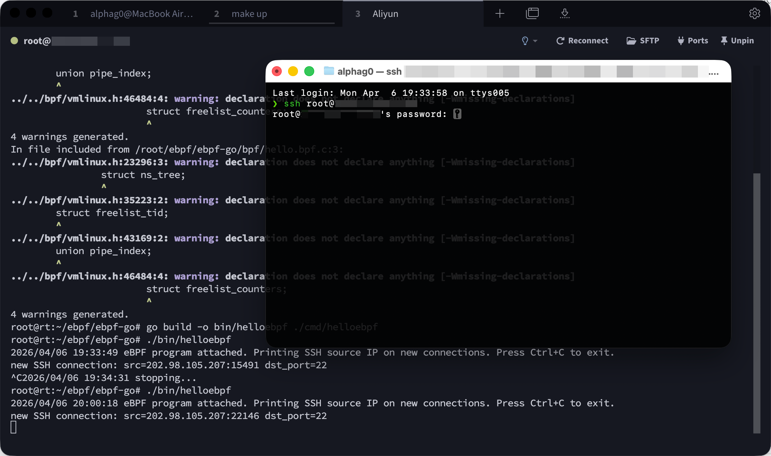
Task: Click the download/import icon in tab bar
Action: point(564,14)
